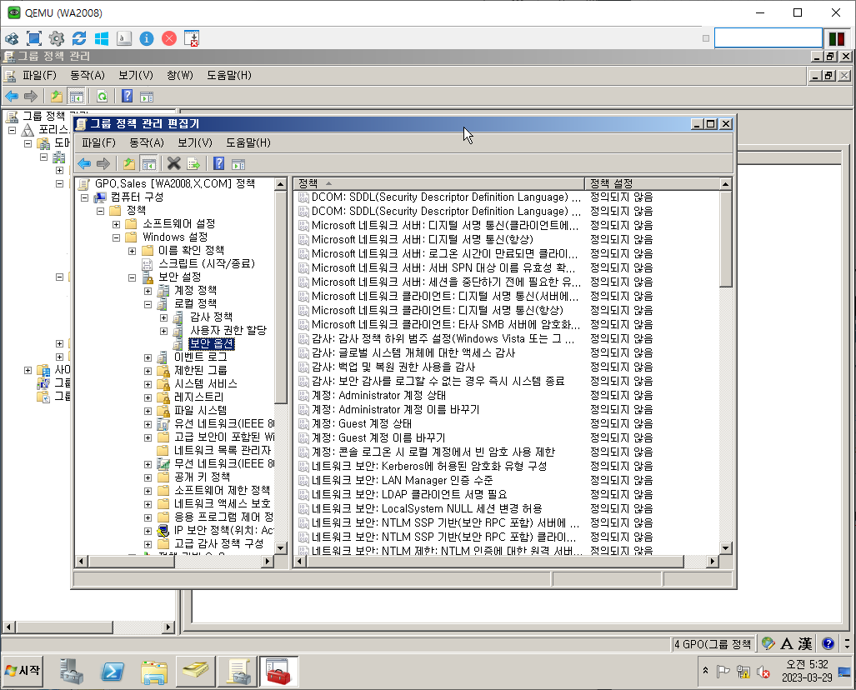
Task: Click the policy list horizontal scrollbar right arrow
Action: point(712,561)
